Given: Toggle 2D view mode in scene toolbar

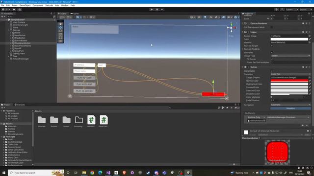Looking at the screenshot, I should (199, 17).
